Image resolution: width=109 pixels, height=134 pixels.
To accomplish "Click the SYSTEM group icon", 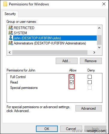I will point(11,33).
